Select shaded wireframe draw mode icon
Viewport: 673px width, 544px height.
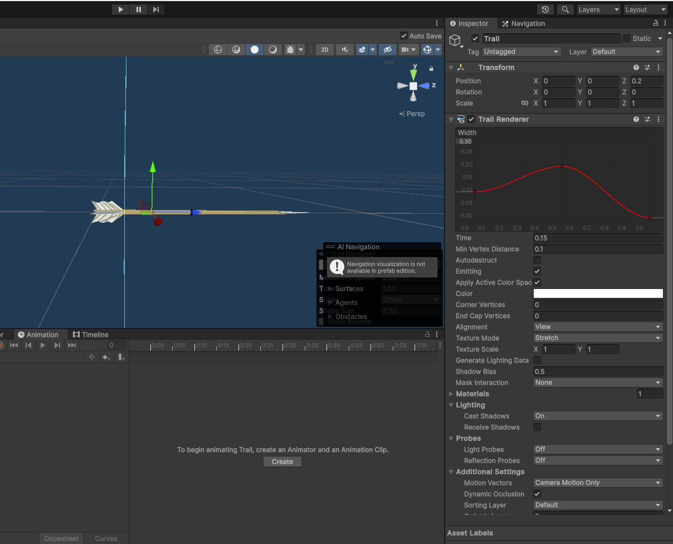tap(236, 50)
